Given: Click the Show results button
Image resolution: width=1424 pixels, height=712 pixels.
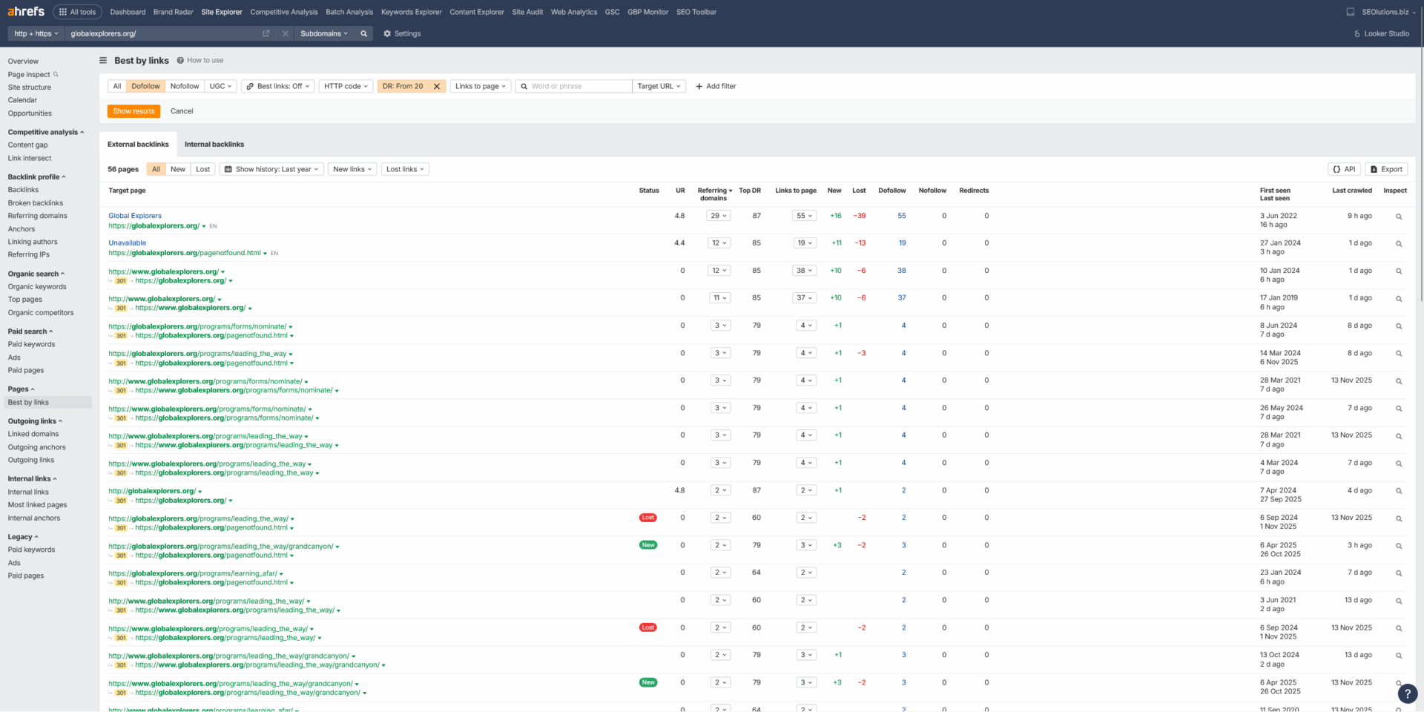Looking at the screenshot, I should pos(133,111).
